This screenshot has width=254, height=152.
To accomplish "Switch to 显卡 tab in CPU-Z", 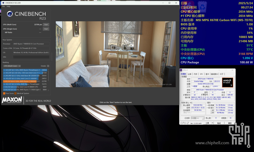I will (207, 74).
